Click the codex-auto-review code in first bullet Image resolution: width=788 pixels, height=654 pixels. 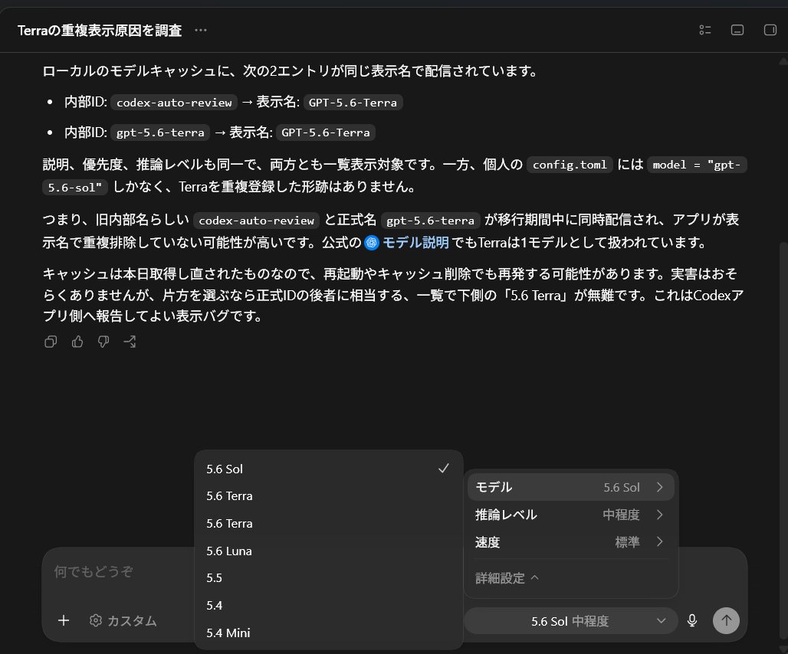(x=174, y=103)
